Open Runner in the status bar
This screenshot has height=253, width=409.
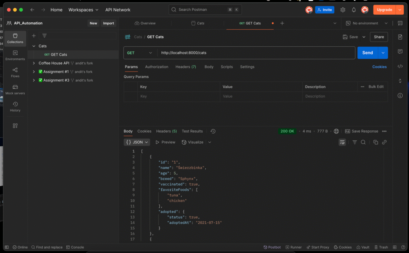point(294,247)
